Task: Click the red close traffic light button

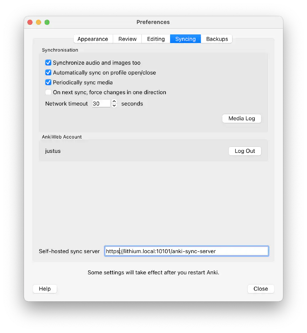Action: [x=30, y=22]
